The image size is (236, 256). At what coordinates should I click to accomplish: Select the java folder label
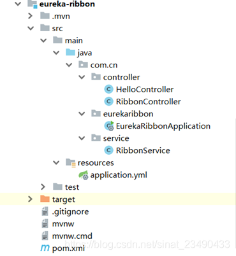pos(85,53)
